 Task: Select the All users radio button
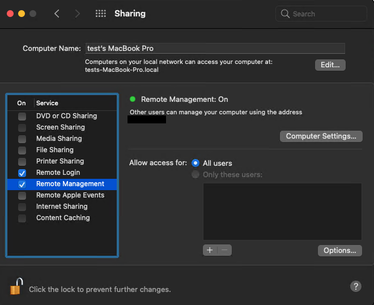pos(195,163)
